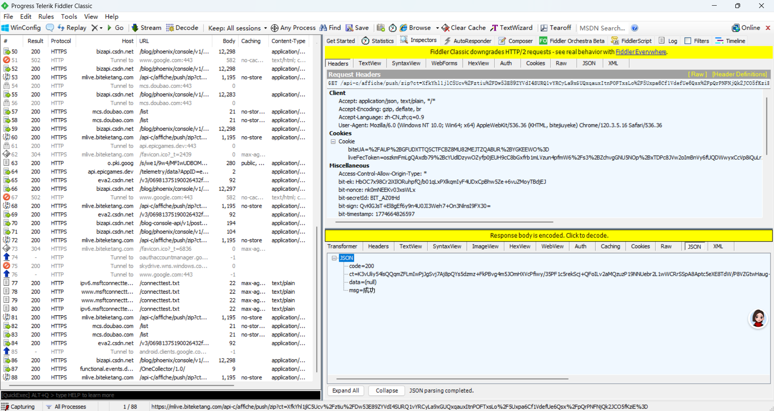This screenshot has width=774, height=411.
Task: Collapse the Cookie tree node
Action: point(333,142)
